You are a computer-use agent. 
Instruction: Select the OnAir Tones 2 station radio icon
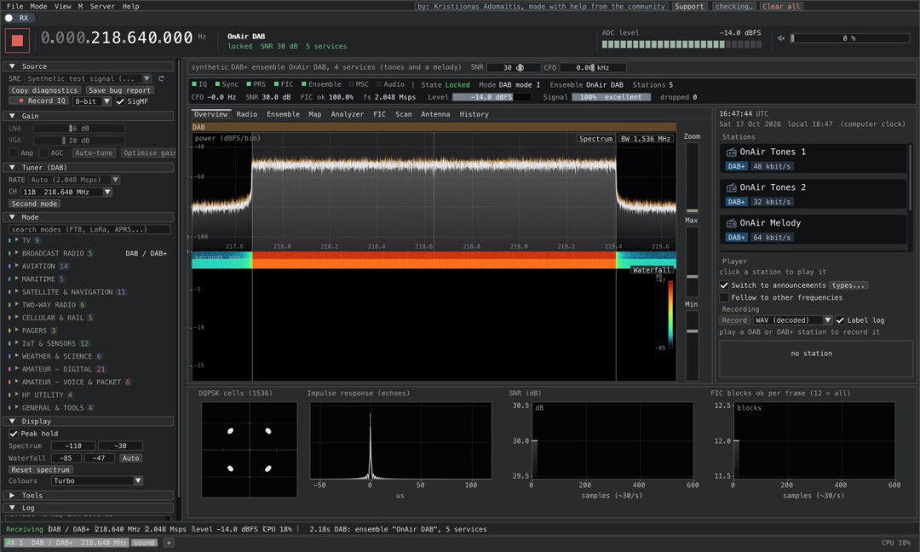731,187
